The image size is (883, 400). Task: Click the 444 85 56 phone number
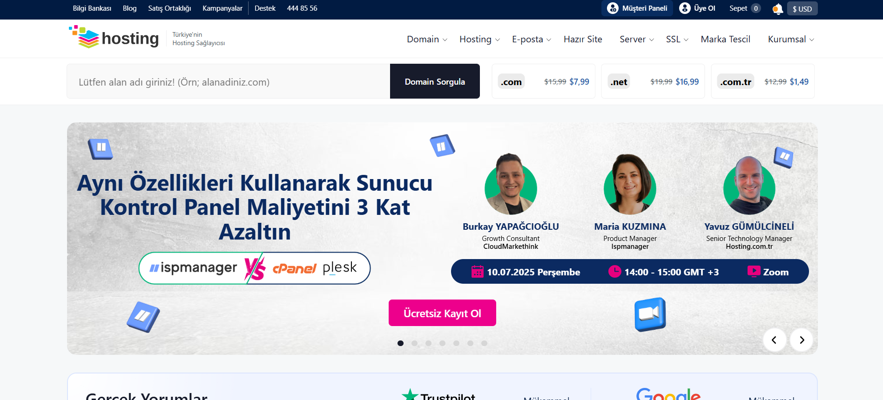[302, 8]
